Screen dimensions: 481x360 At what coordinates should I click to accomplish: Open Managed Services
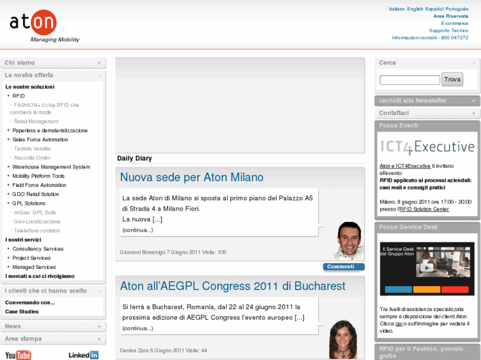click(34, 267)
